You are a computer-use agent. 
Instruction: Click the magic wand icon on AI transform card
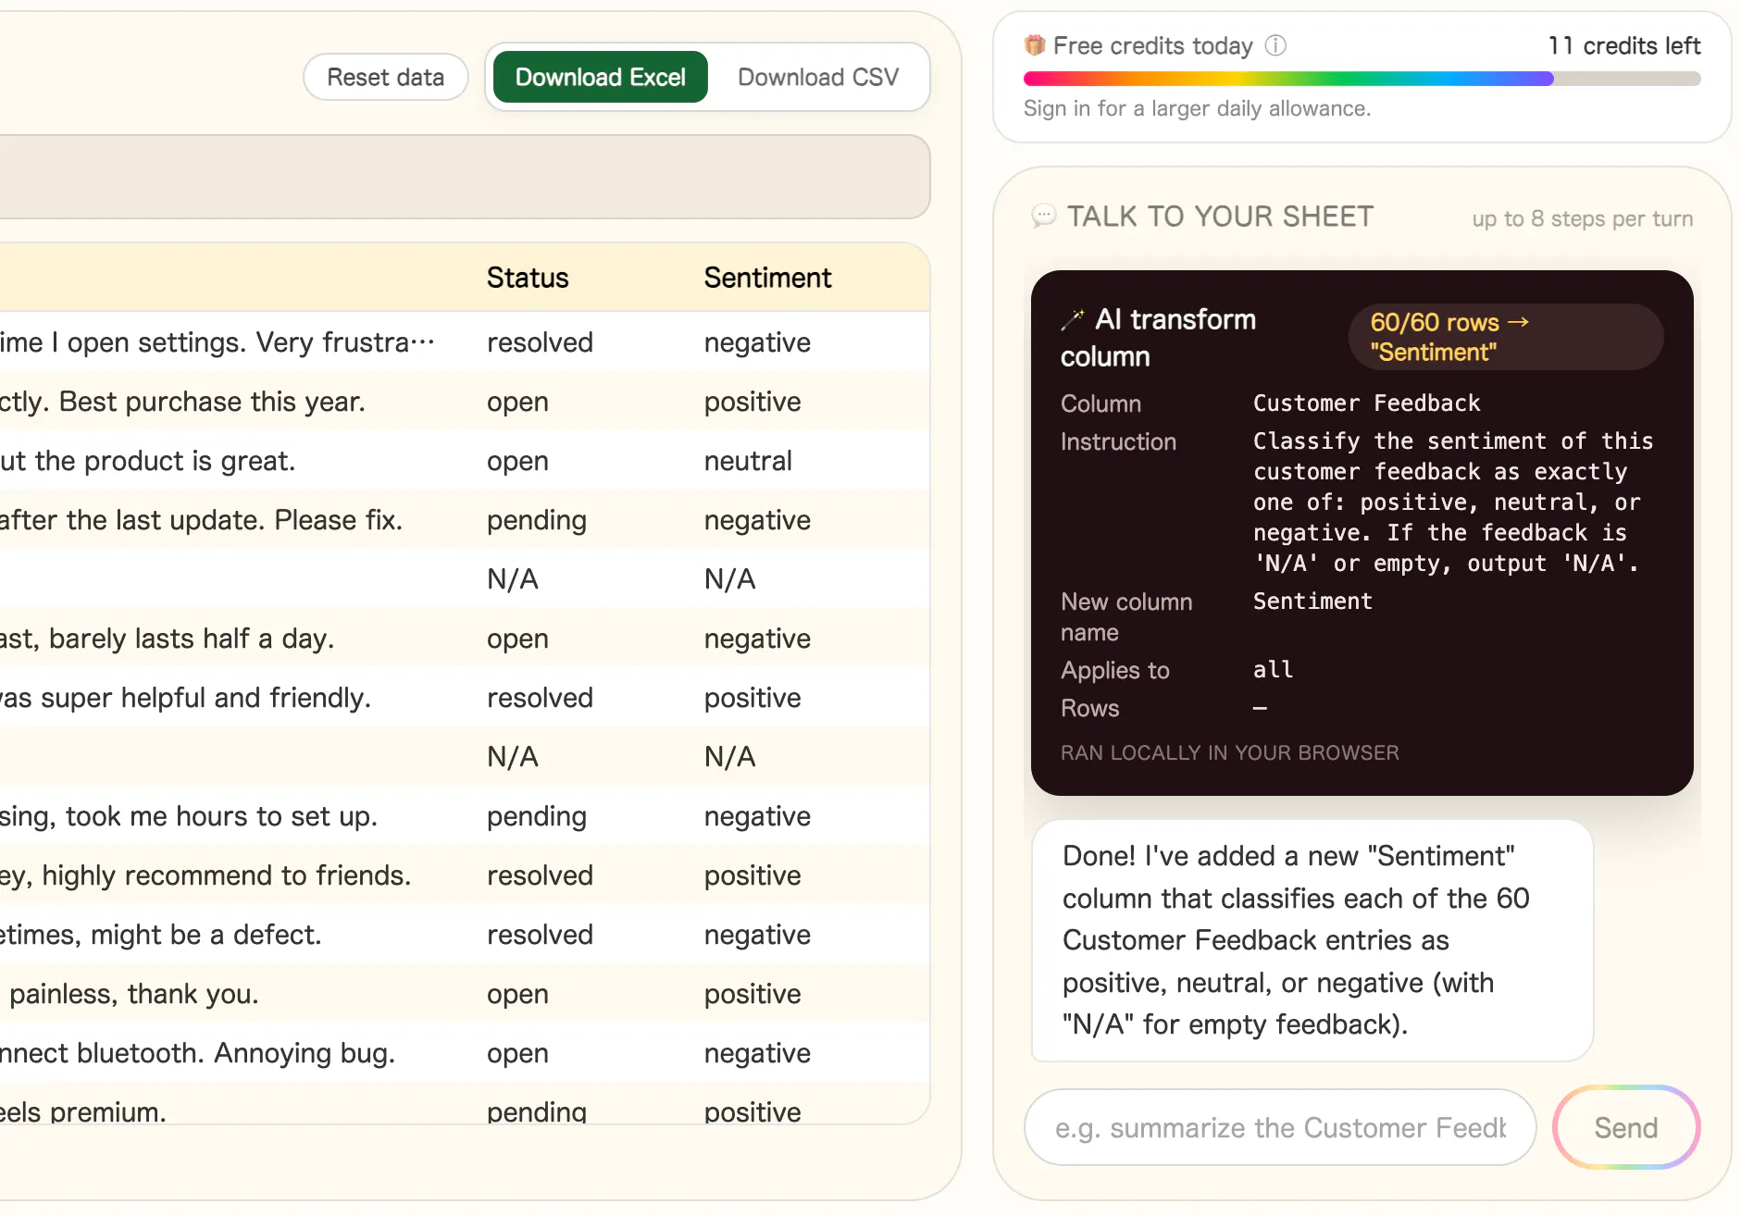click(1073, 320)
